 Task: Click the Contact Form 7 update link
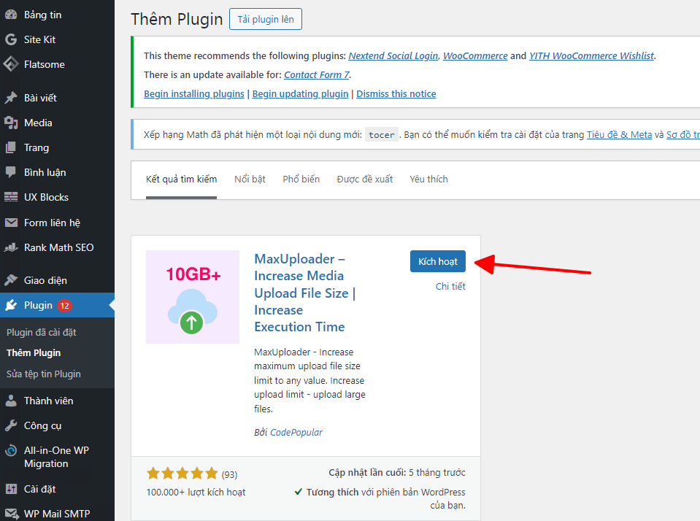tap(317, 74)
